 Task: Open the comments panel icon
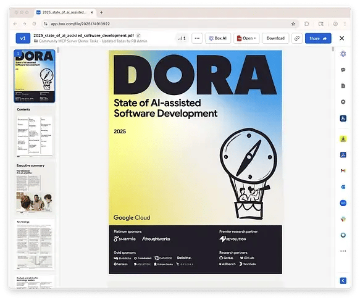[x=343, y=70]
